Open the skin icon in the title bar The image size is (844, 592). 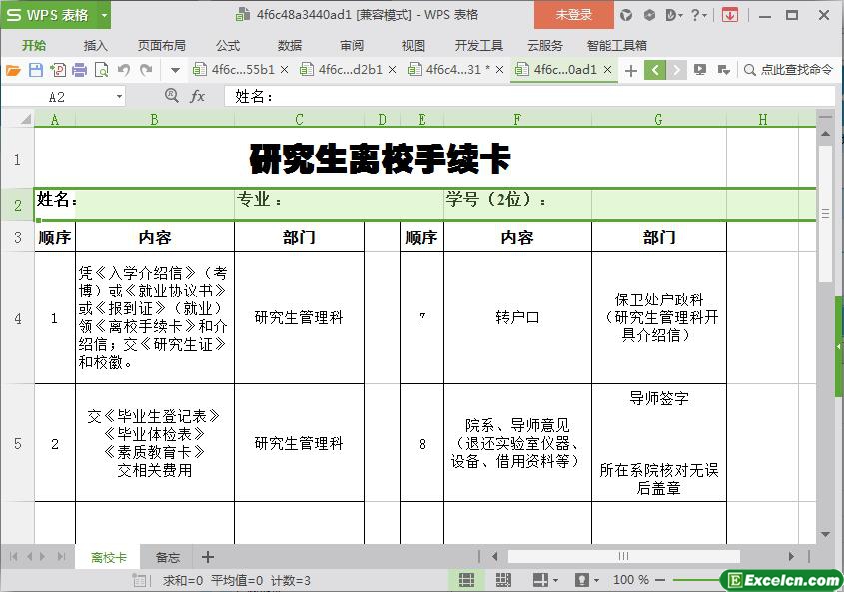[626, 15]
